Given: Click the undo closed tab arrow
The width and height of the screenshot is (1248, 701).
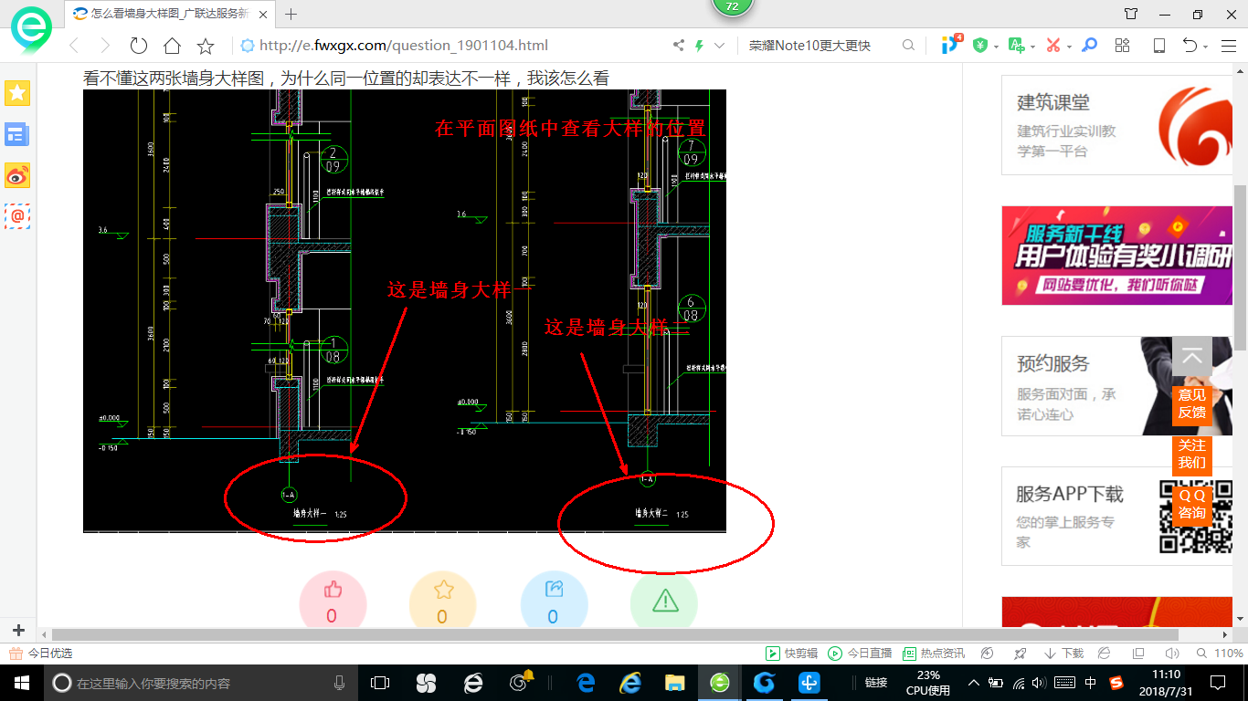Looking at the screenshot, I should [1190, 46].
